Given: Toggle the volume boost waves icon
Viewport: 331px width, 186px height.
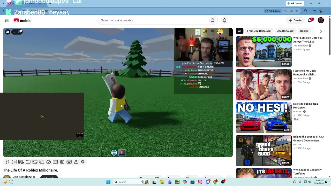Looking at the screenshot, I should pos(14,162).
